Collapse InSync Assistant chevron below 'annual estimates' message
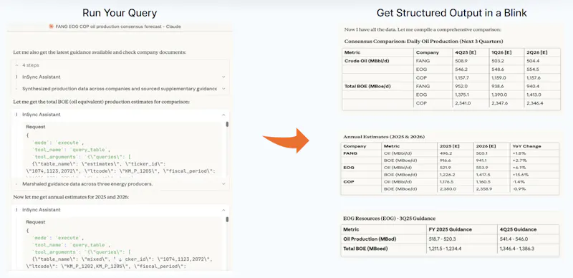This screenshot has width=573, height=278. (223, 210)
